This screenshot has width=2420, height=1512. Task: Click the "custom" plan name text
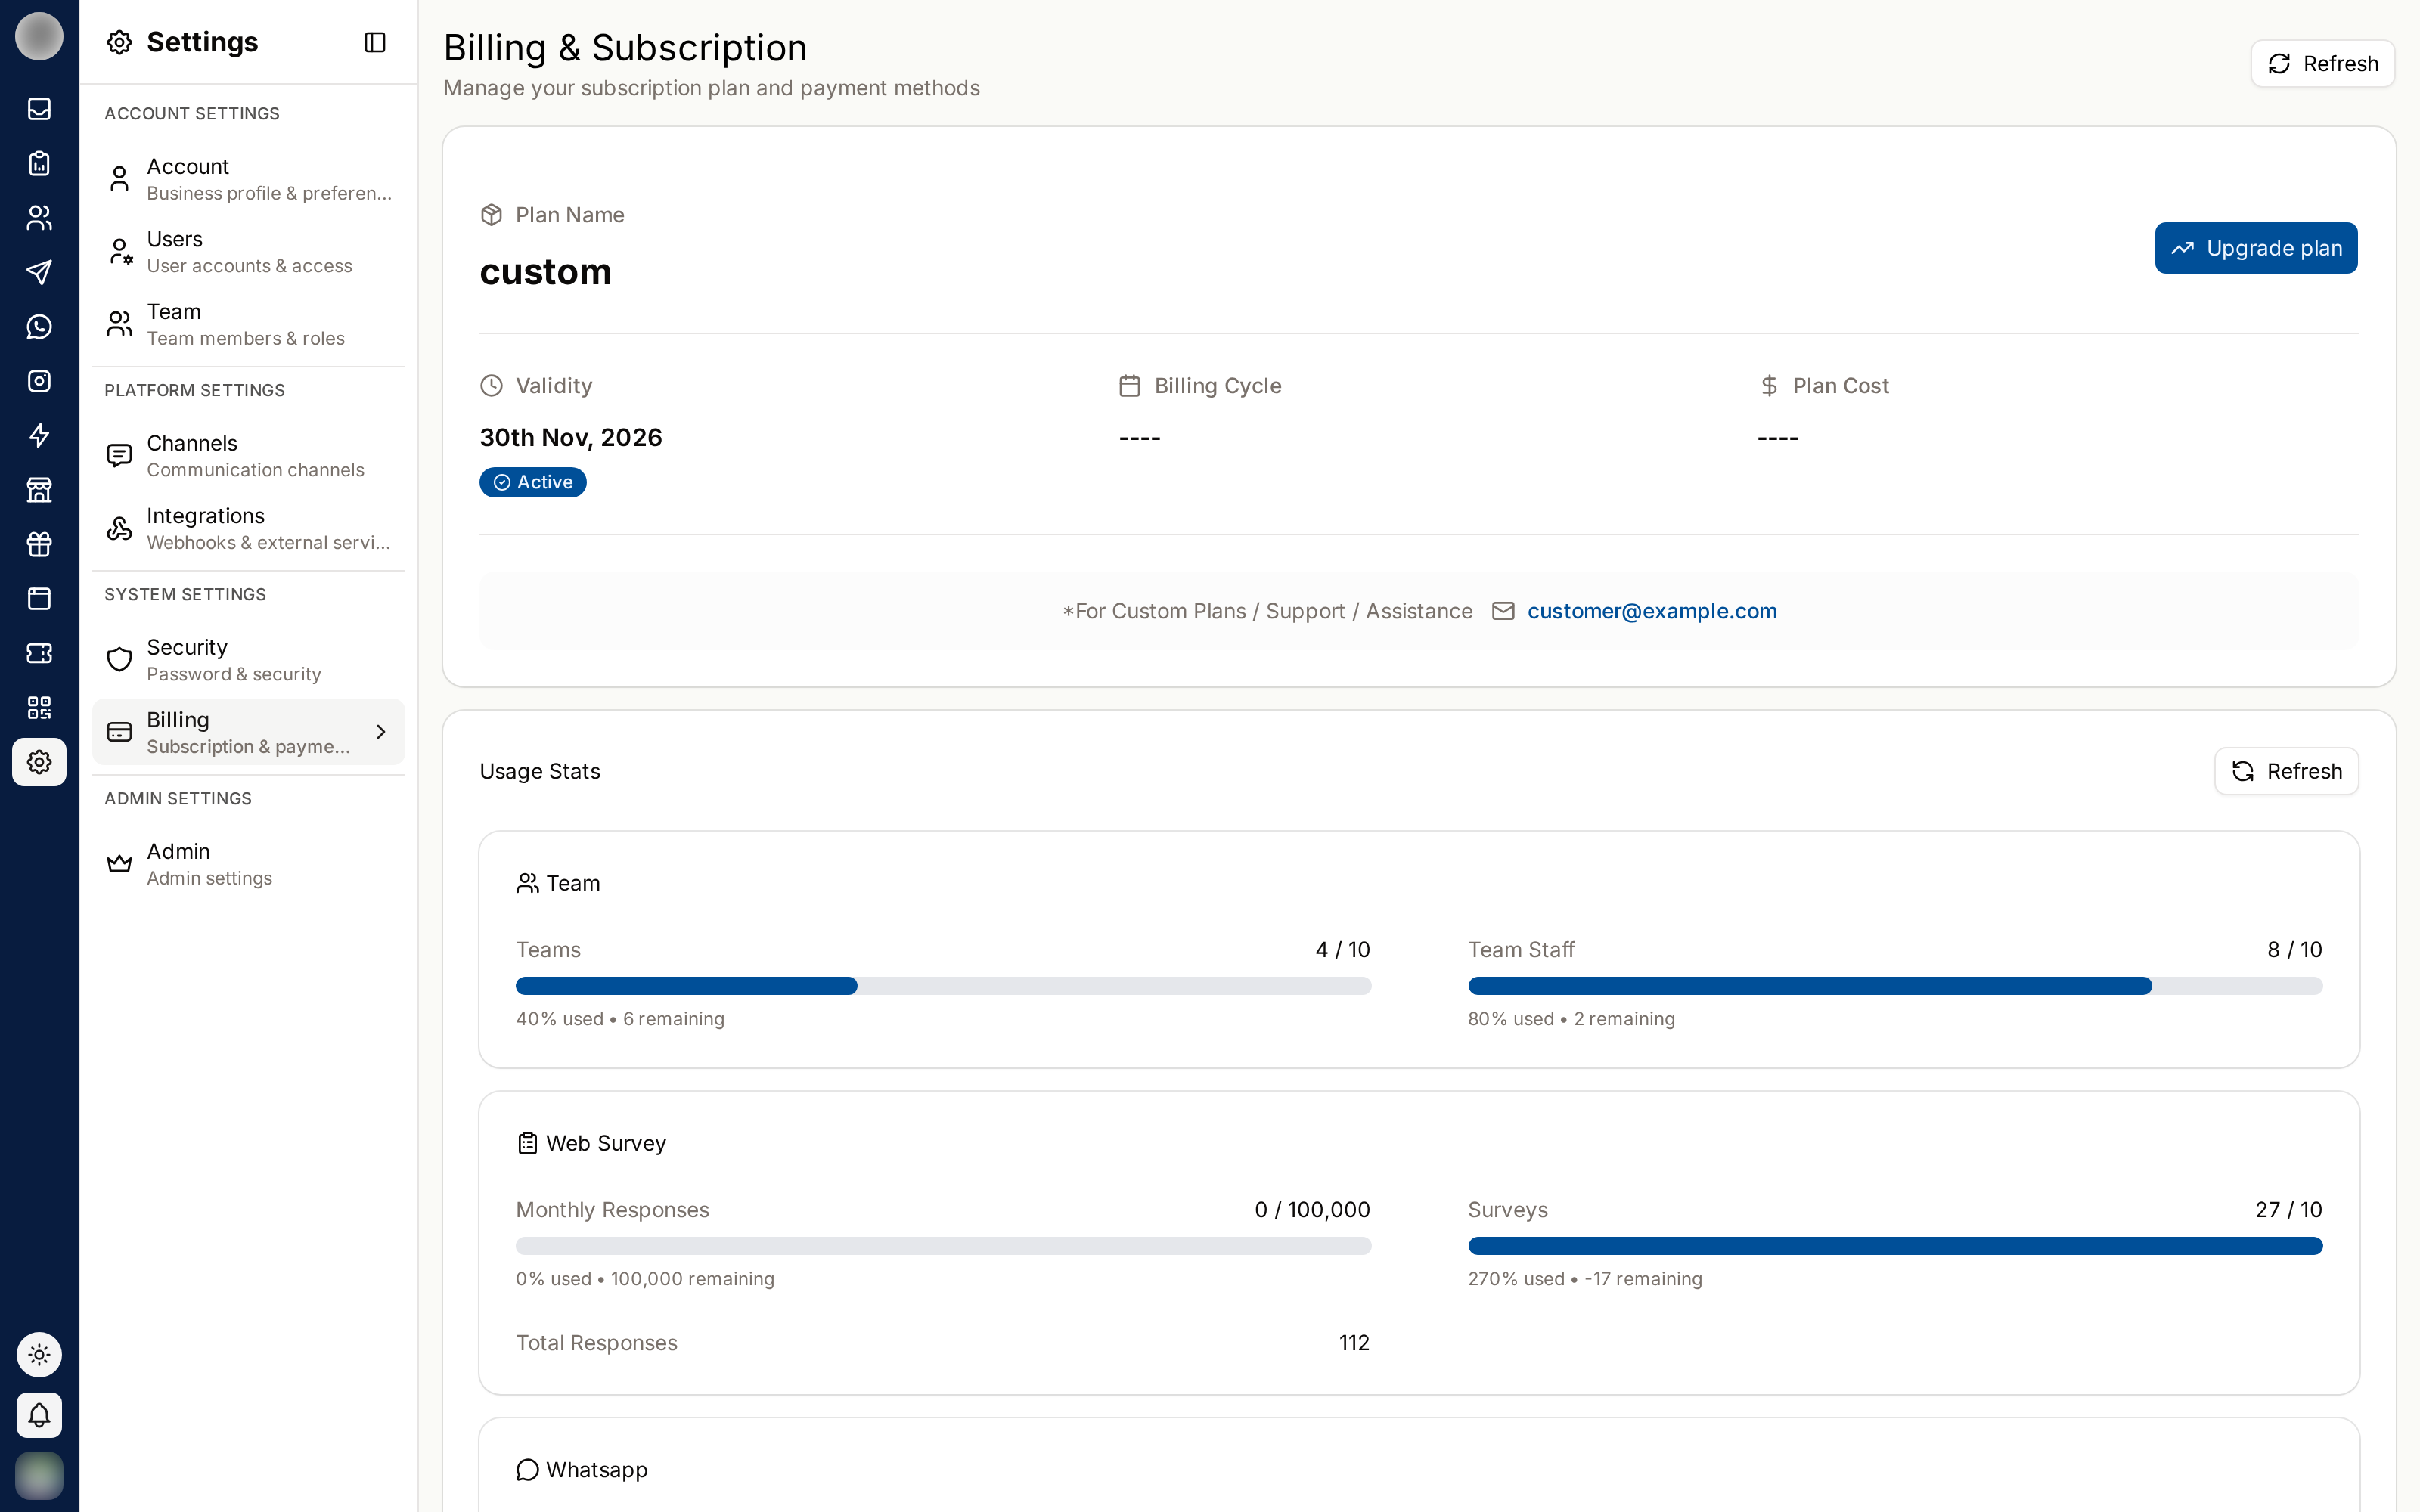pos(546,272)
